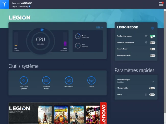Open the Borderlands 3 game thumbnail
This screenshot has width=166, height=124.
coord(61,115)
